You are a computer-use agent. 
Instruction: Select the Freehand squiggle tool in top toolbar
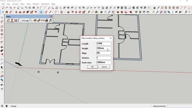(x=162, y=8)
